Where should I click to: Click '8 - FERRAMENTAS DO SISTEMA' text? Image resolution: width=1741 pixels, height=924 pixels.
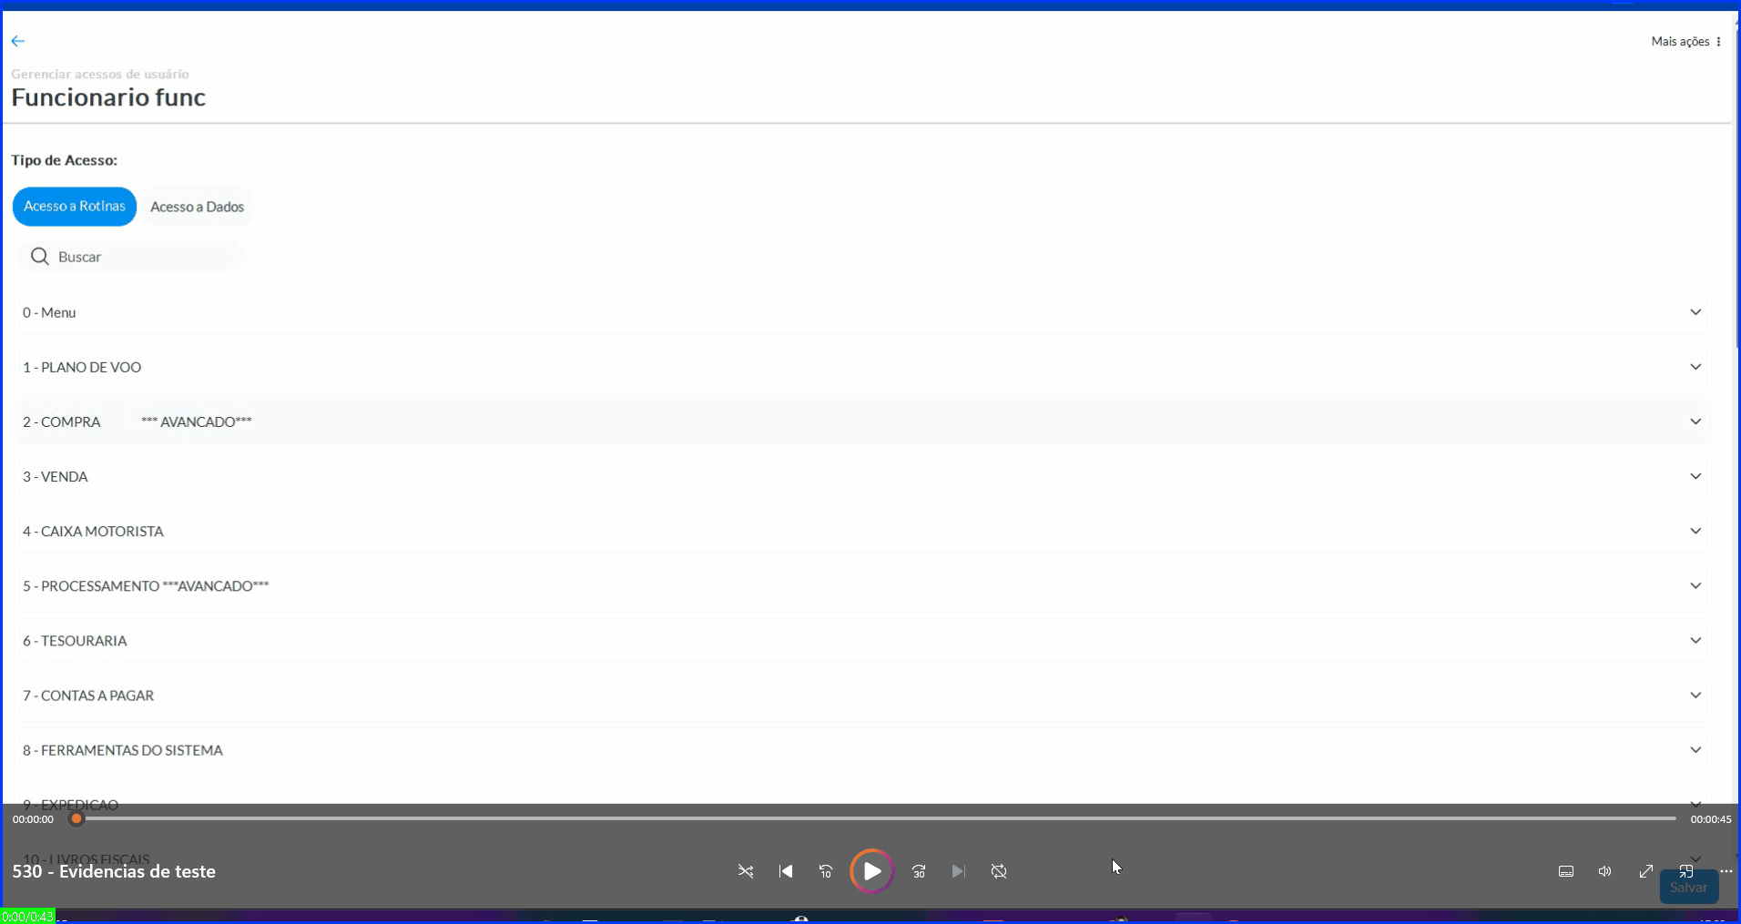(x=123, y=750)
